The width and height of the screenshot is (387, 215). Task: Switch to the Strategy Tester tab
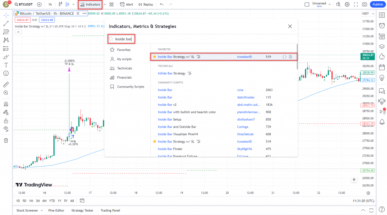(82, 210)
